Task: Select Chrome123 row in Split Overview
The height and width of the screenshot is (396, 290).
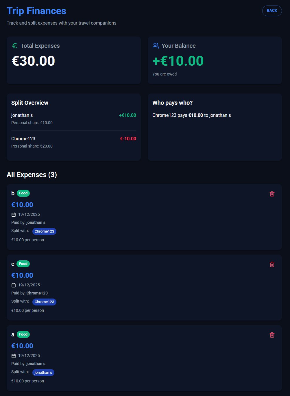Action: (73, 142)
